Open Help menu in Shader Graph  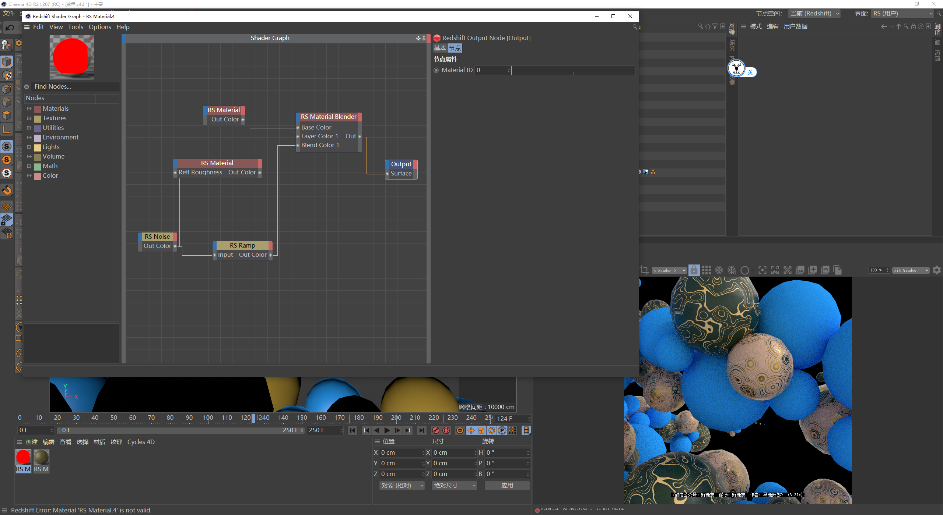(x=123, y=27)
